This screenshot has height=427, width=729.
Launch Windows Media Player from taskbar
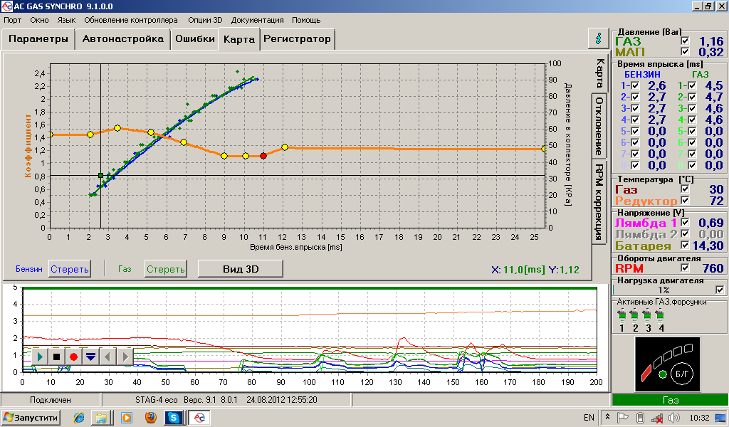(x=127, y=418)
